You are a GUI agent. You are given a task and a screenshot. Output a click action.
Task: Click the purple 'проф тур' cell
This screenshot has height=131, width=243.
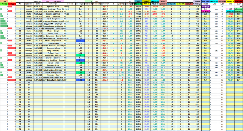click(206, 7)
